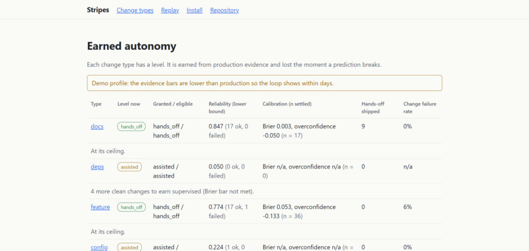The height and width of the screenshot is (251, 529).
Task: Click the hands_off badge in docs row
Action: (x=131, y=126)
